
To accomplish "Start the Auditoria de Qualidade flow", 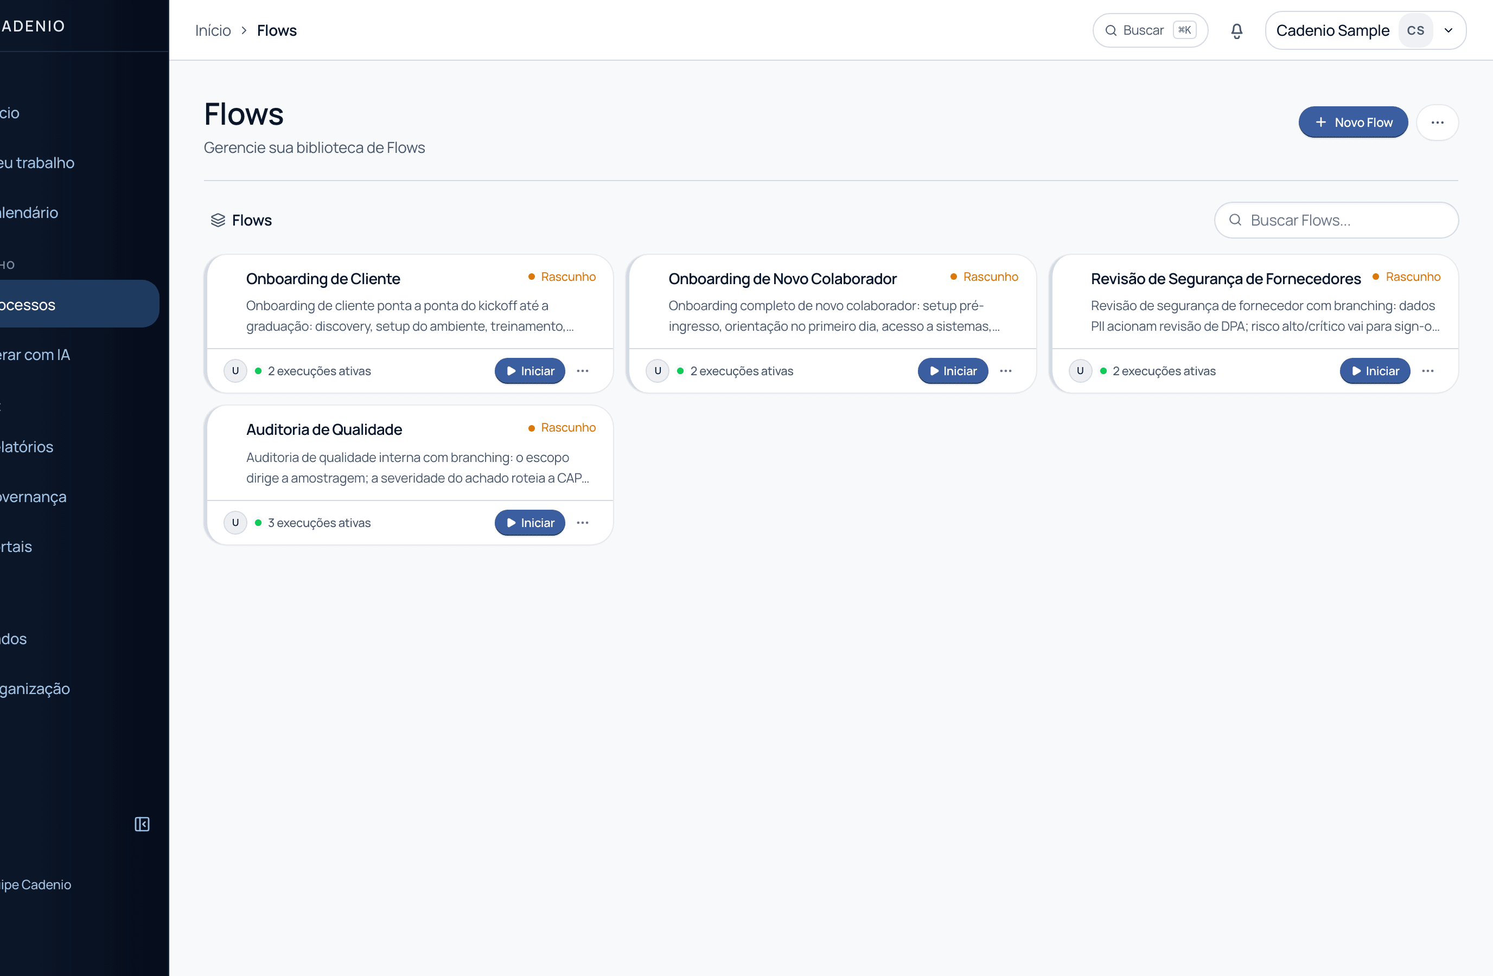I will click(x=530, y=523).
